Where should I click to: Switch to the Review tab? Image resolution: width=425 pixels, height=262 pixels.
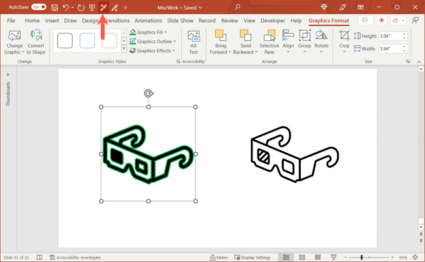(229, 21)
